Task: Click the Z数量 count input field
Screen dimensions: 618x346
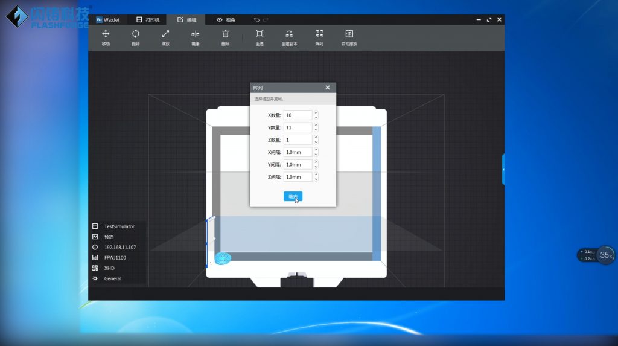Action: pyautogui.click(x=298, y=140)
